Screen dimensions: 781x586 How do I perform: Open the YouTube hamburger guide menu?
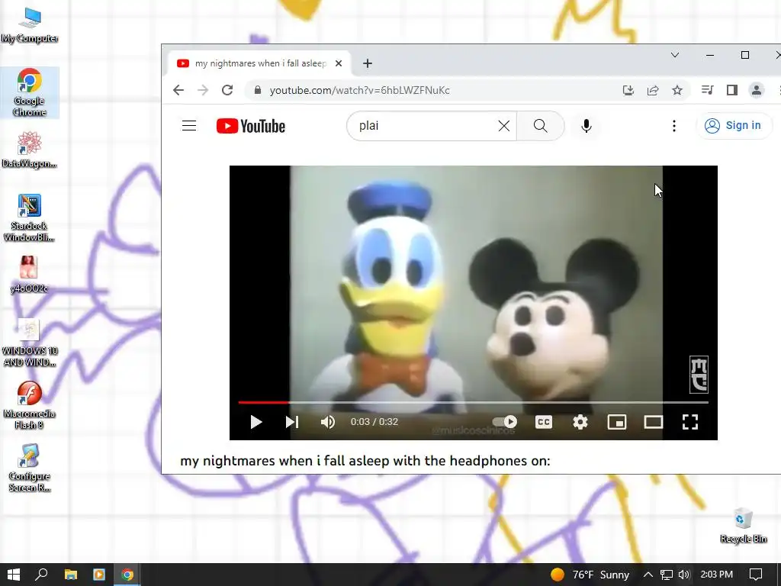(x=189, y=126)
